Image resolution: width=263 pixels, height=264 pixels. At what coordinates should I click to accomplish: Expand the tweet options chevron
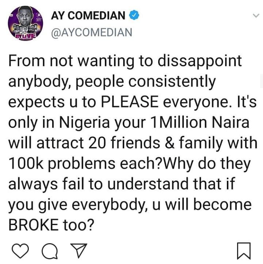(x=256, y=16)
